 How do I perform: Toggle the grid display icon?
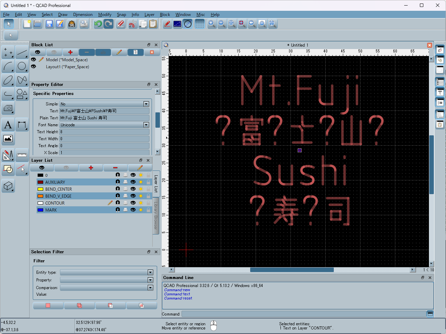[x=200, y=24]
